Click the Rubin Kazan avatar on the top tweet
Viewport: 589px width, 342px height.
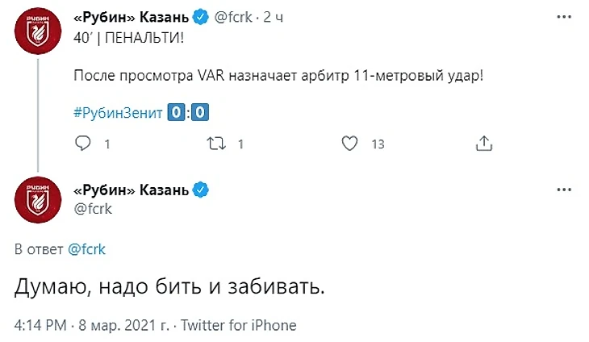tap(38, 35)
